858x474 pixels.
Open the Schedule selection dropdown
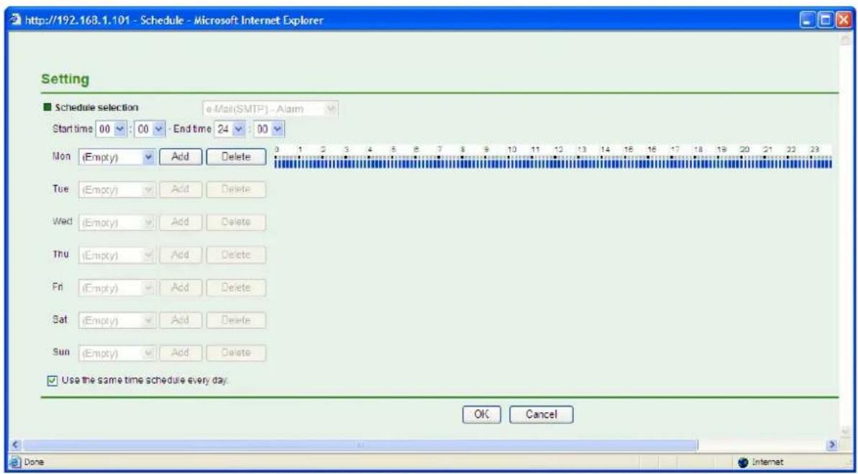pos(270,109)
